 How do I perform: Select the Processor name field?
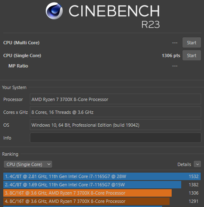coord(116,99)
